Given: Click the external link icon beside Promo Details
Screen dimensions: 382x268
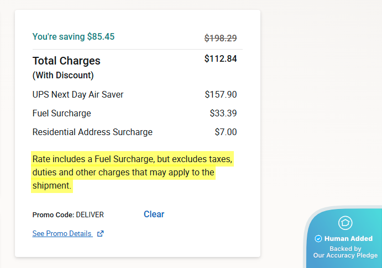Looking at the screenshot, I should 101,233.
